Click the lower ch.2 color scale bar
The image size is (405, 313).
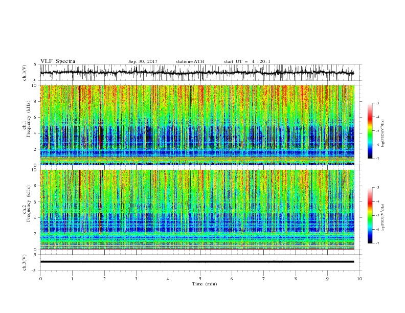pos(370,215)
